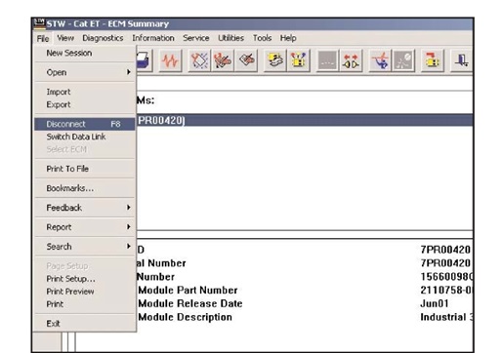Click the Module Part Number label
503x353 pixels.
tap(188, 290)
